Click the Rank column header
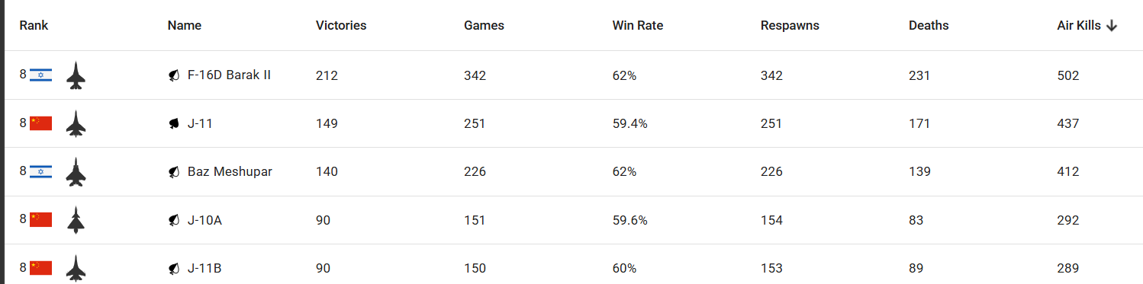Viewport: 1143px width, 284px height. click(x=34, y=25)
